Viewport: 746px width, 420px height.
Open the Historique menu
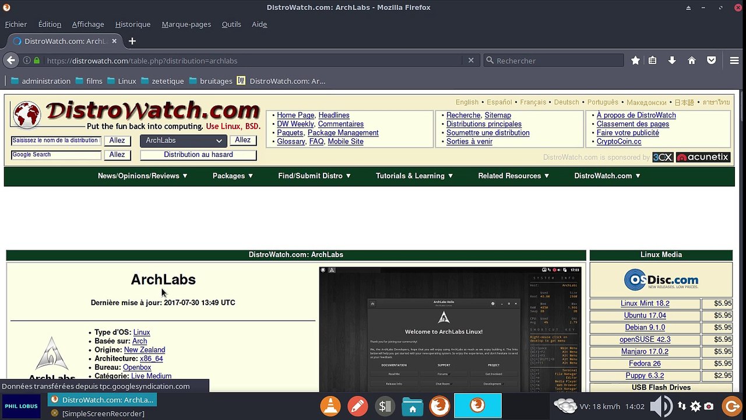tap(133, 24)
